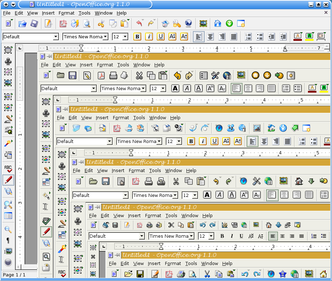Open Navigator compass icon in outermost toolbar
The width and height of the screenshot is (332, 281).
[165, 23]
